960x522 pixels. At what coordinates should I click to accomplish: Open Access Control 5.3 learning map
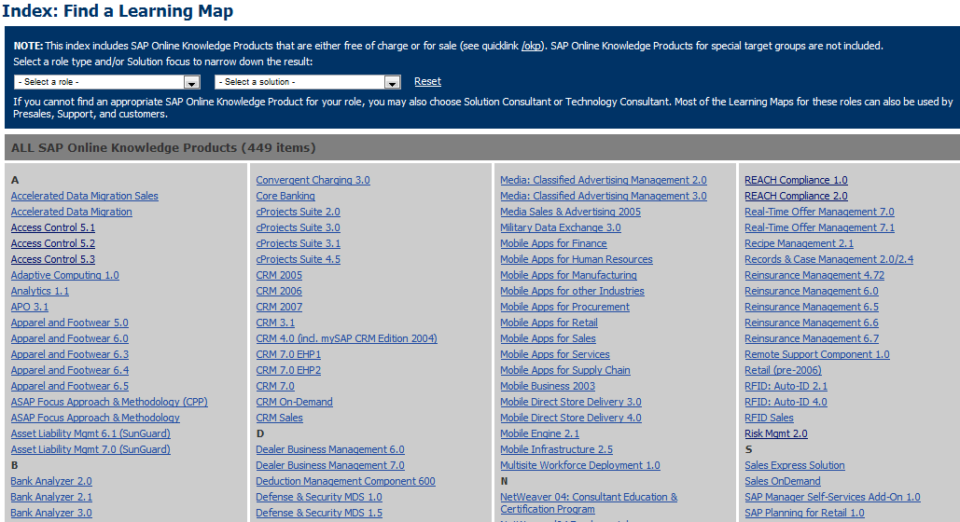53,259
